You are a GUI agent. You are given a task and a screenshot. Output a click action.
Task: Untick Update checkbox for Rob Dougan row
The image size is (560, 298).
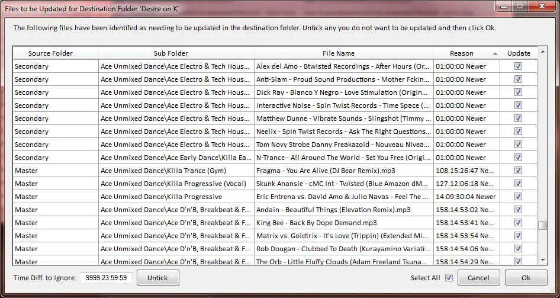(x=518, y=249)
